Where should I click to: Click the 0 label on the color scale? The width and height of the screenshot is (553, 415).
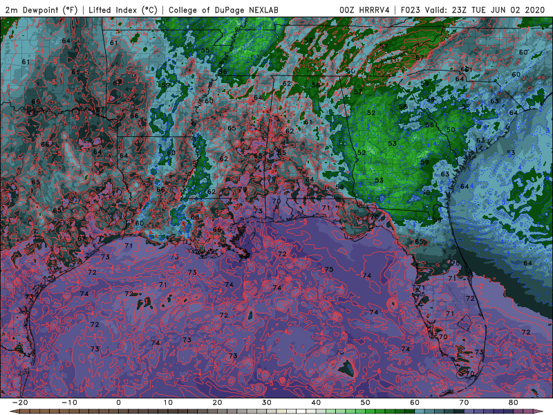(x=118, y=403)
